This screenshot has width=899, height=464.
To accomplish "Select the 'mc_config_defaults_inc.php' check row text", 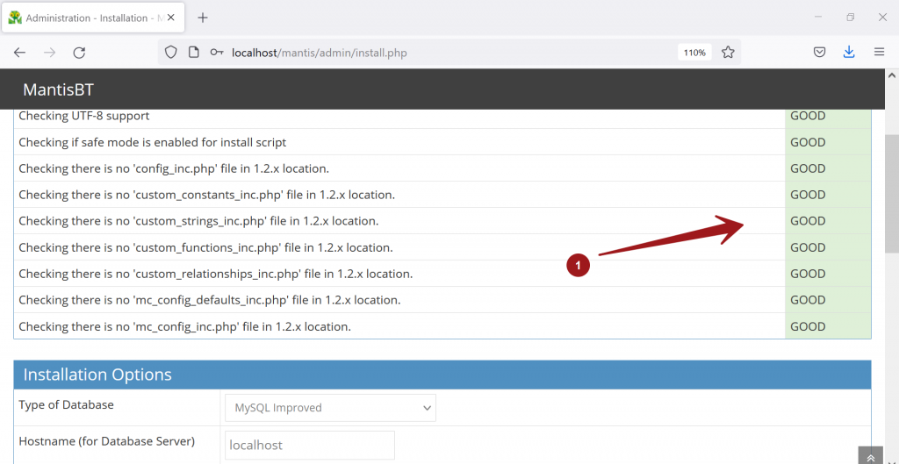I will tap(210, 300).
